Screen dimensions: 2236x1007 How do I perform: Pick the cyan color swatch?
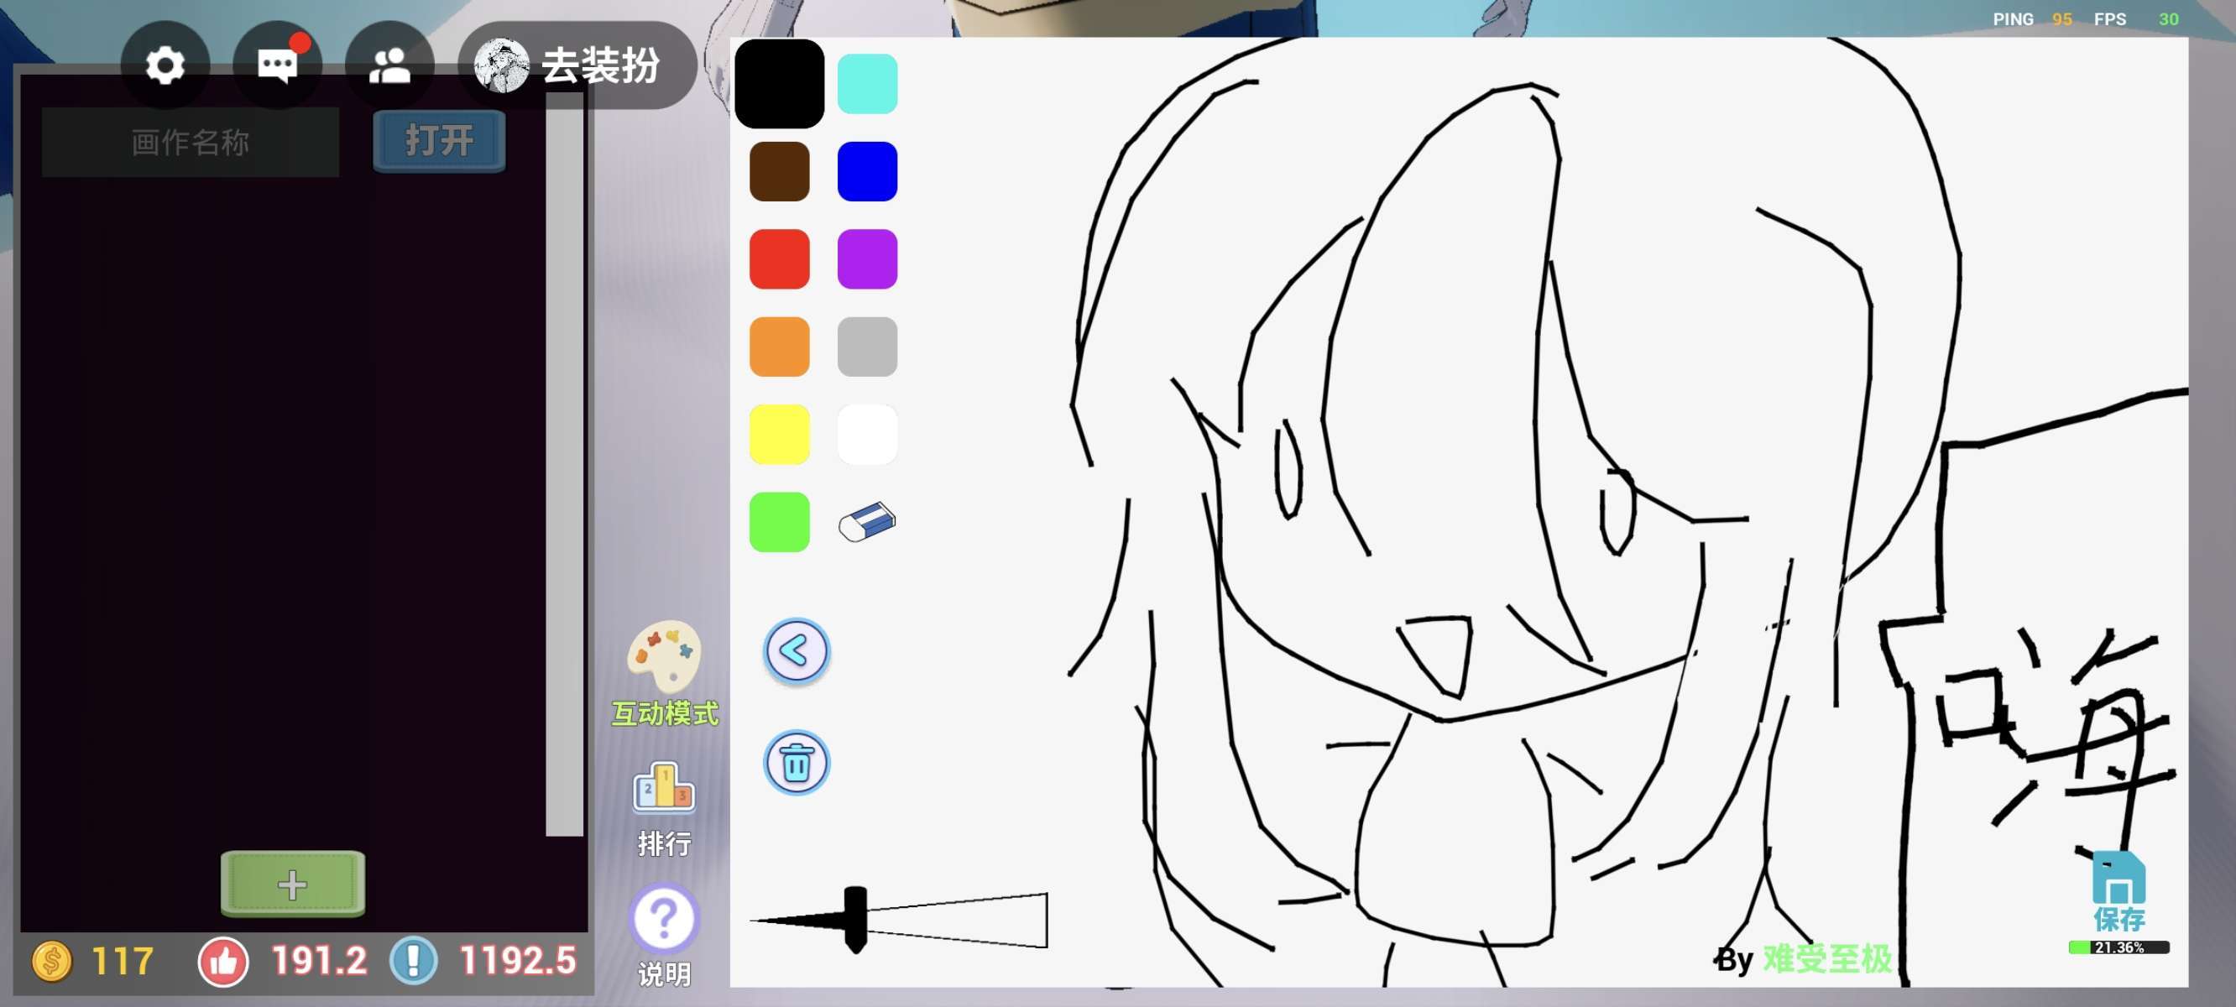point(867,83)
